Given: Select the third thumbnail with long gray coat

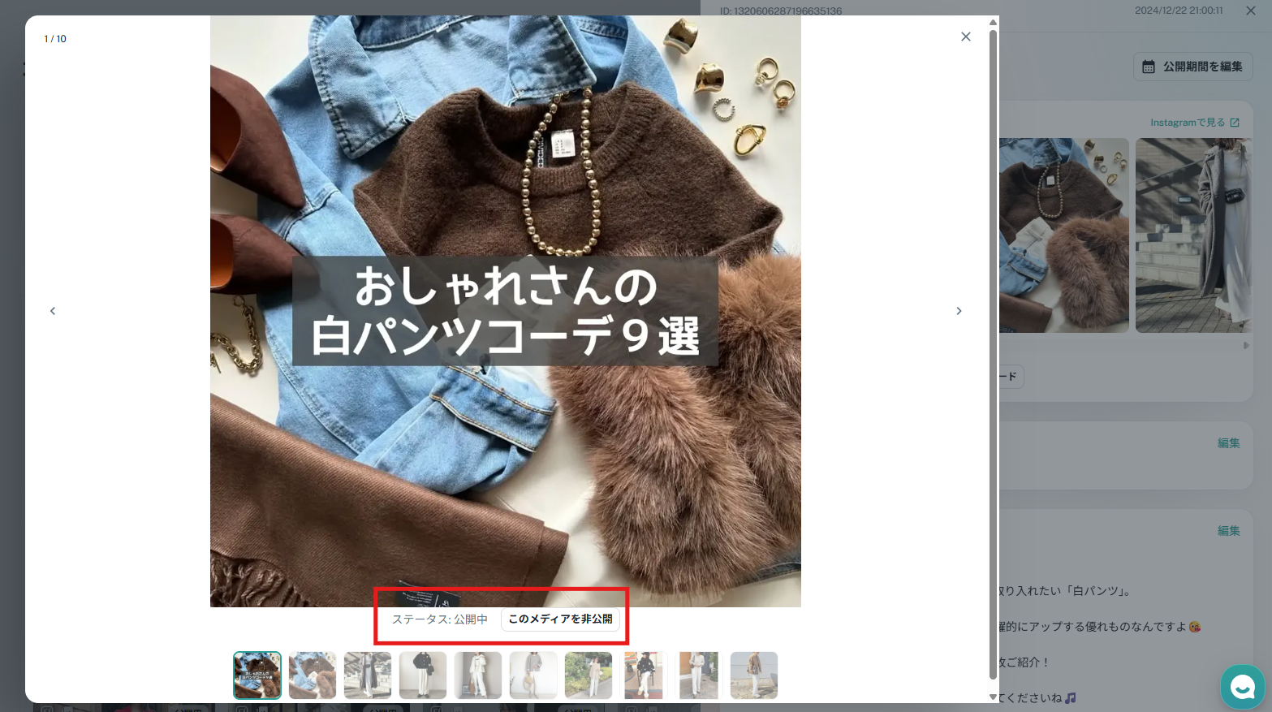Looking at the screenshot, I should tap(368, 675).
